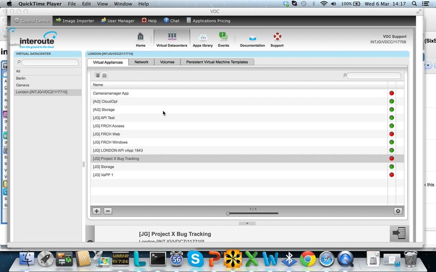436x272 pixels.
Task: Click the server arrow icon beside Project X details
Action: 399,233
